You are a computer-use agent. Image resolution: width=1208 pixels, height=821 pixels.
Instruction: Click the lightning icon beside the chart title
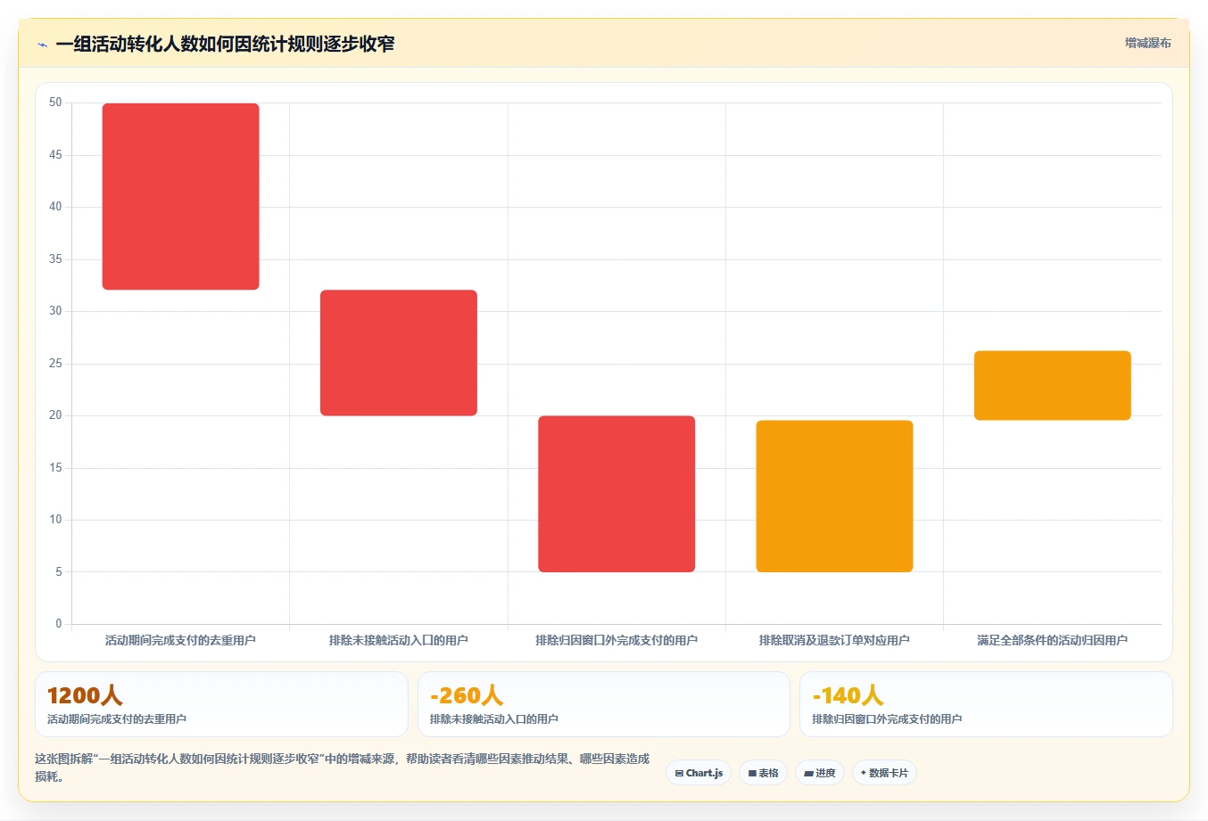point(42,45)
